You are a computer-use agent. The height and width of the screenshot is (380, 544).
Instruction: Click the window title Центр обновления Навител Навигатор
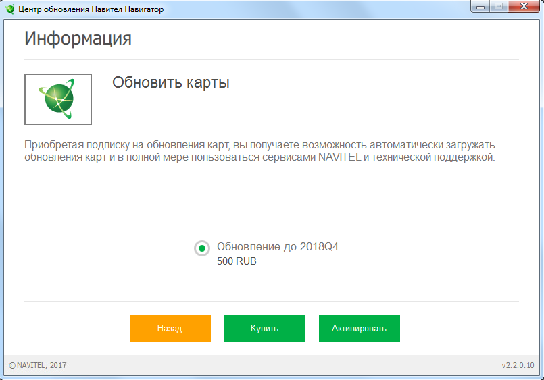[91, 9]
